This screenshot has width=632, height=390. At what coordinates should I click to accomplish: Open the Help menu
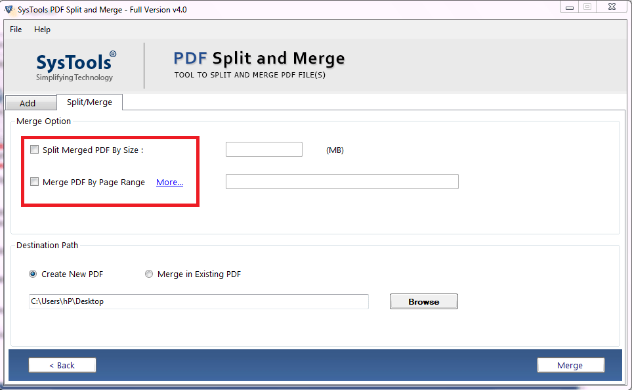coord(42,30)
